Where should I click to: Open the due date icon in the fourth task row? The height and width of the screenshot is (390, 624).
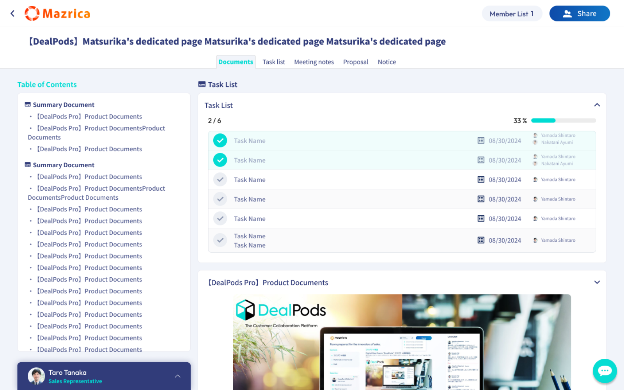click(x=481, y=199)
